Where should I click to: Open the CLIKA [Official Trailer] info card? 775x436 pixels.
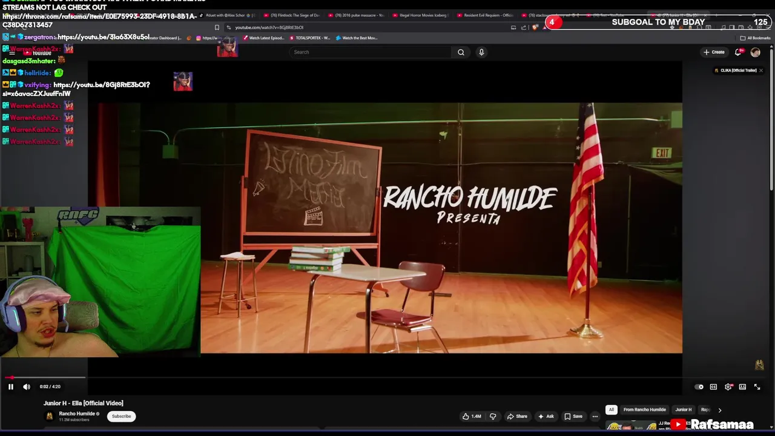point(736,70)
